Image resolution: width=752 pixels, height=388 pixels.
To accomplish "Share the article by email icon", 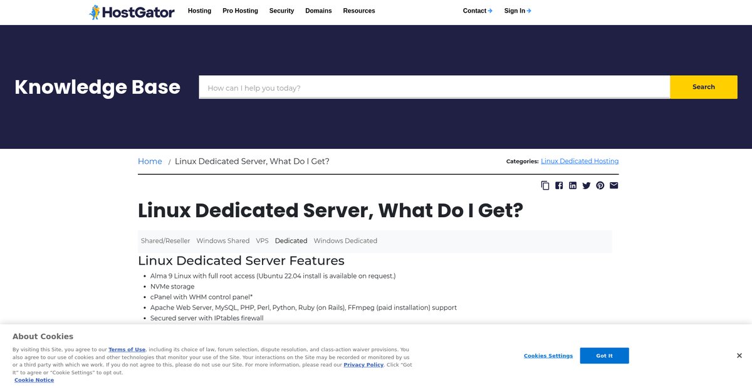I will pyautogui.click(x=614, y=185).
